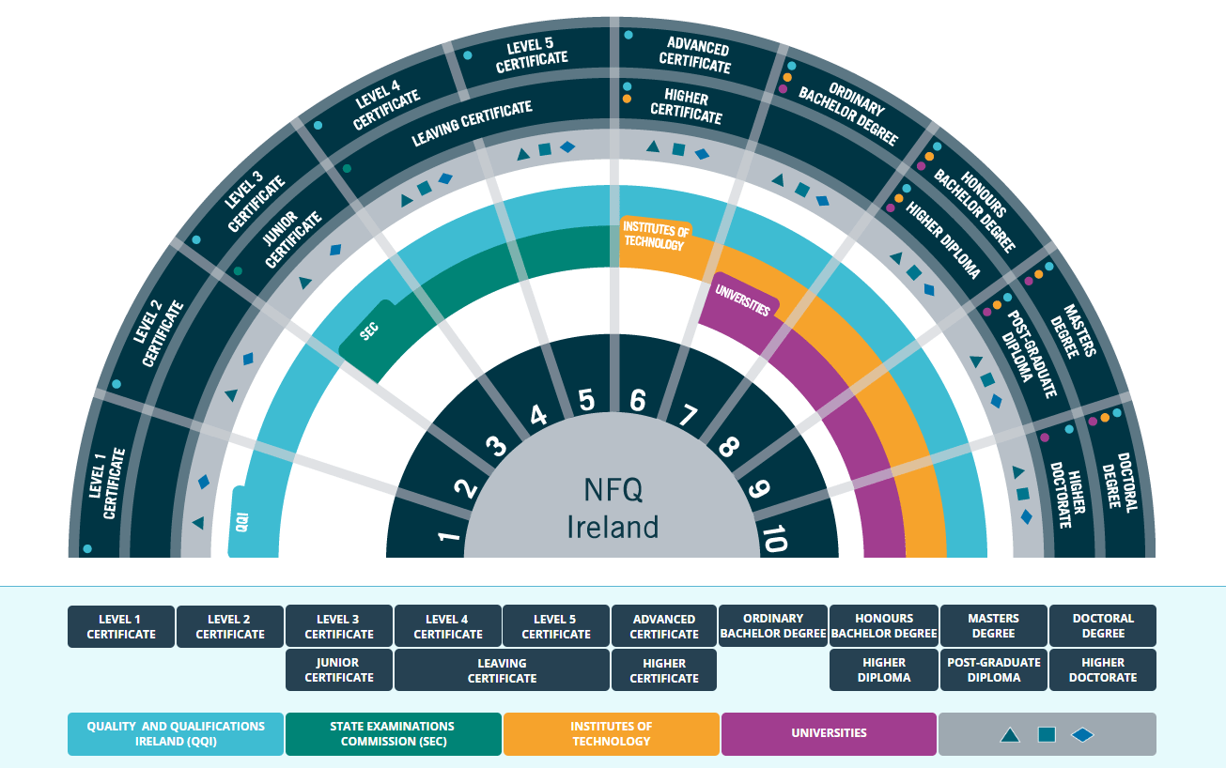This screenshot has height=768, width=1226.
Task: Open the Advanced Certificate legend button
Action: tap(664, 626)
